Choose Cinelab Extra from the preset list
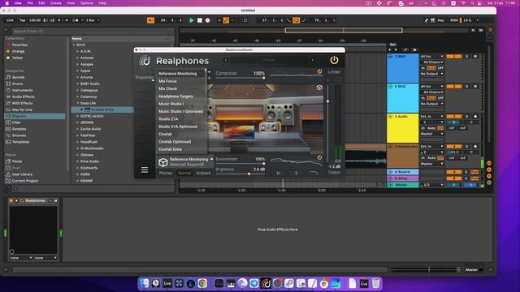Screen dimensions: 520x292 click(170, 149)
